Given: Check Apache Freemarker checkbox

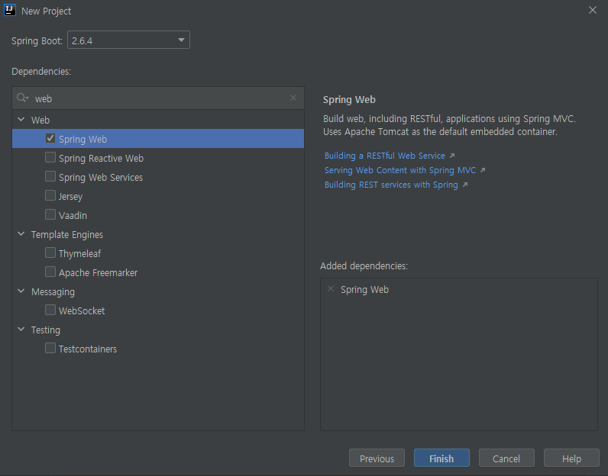Looking at the screenshot, I should click(x=50, y=272).
